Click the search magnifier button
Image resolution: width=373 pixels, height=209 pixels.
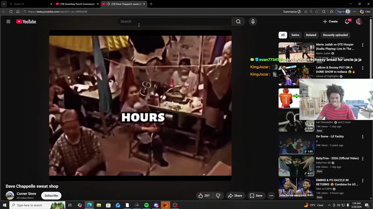coord(238,21)
